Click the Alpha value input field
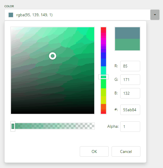 coord(130,127)
